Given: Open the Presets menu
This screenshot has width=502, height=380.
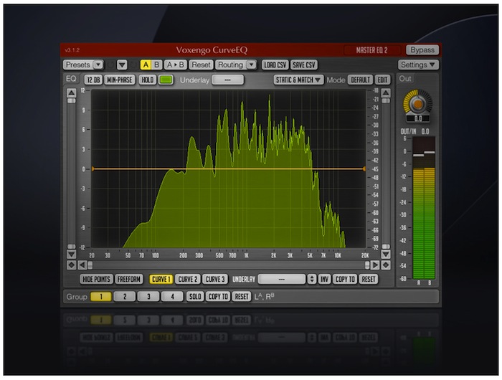Looking at the screenshot, I should coord(77,65).
